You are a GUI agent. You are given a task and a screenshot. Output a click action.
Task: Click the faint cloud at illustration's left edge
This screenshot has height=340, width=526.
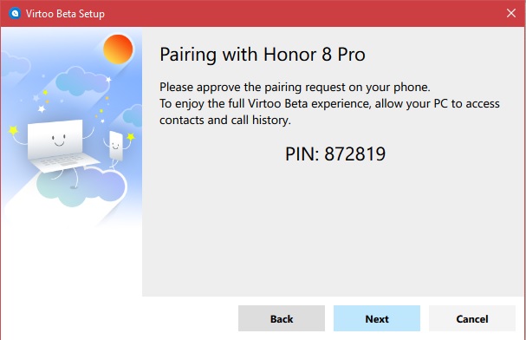point(14,63)
